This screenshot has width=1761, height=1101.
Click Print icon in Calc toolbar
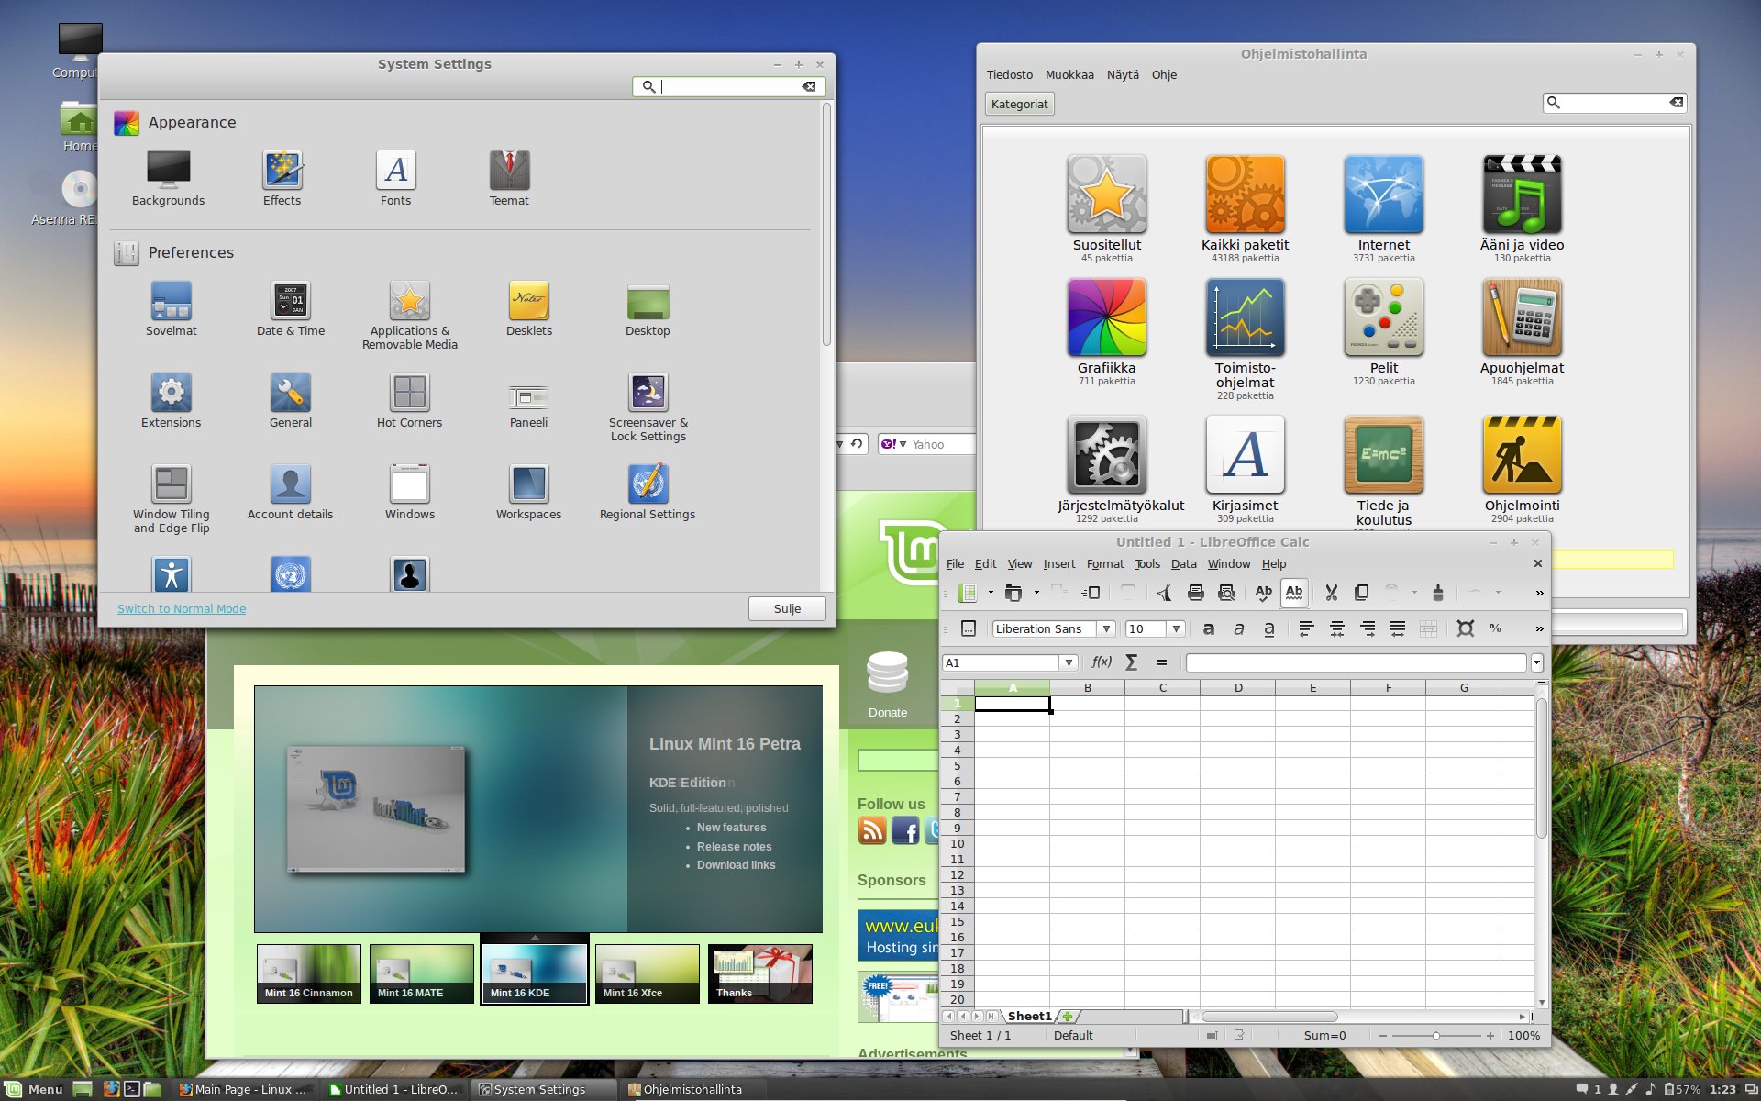(1195, 593)
